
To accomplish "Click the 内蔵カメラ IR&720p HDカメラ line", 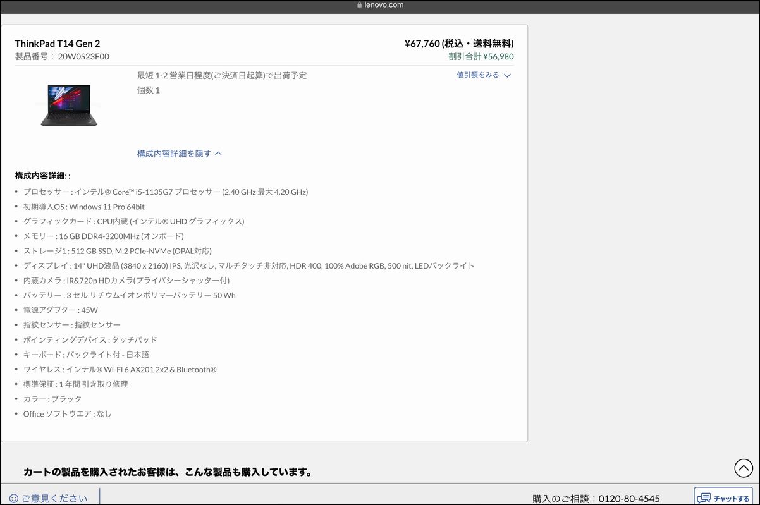I will point(126,281).
